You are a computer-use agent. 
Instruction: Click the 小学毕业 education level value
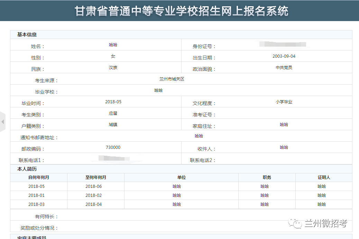284,102
